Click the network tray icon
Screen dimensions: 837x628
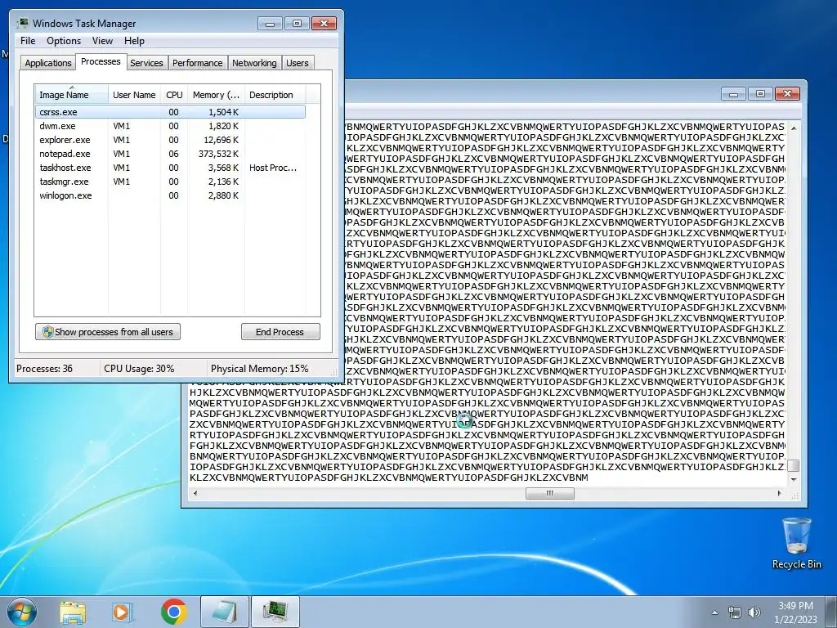click(x=735, y=612)
